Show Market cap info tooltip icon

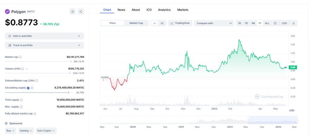[20, 57]
